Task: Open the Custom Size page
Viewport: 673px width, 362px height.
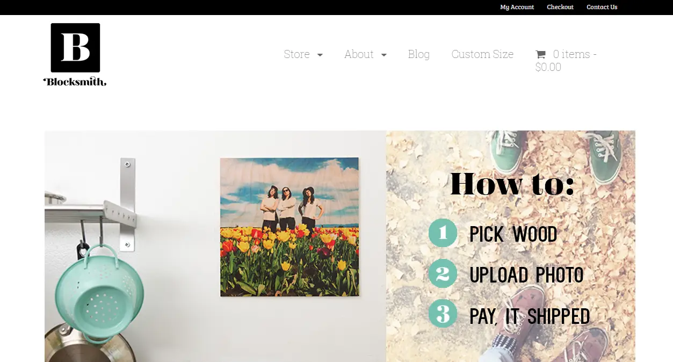Action: click(482, 54)
